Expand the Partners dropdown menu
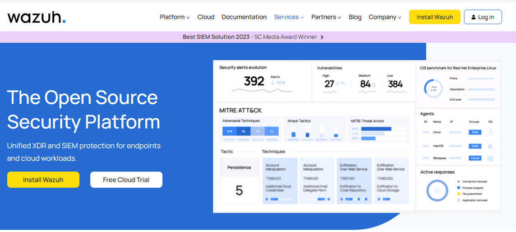This screenshot has width=516, height=232. click(326, 17)
